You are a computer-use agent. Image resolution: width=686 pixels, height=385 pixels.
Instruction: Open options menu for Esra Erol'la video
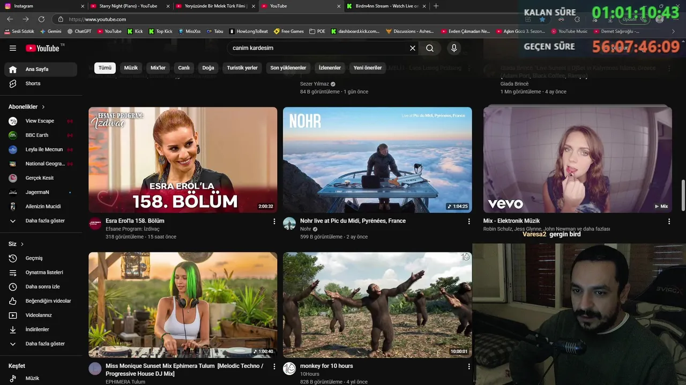pyautogui.click(x=274, y=221)
